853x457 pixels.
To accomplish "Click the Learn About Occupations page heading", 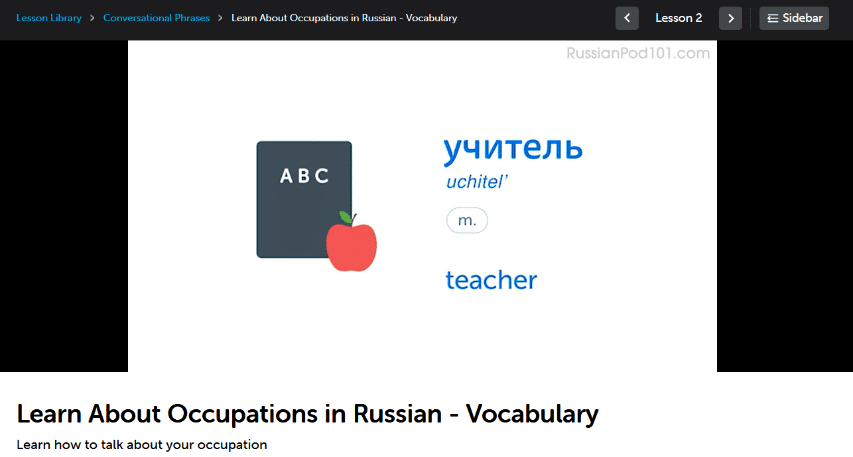I will tap(307, 414).
